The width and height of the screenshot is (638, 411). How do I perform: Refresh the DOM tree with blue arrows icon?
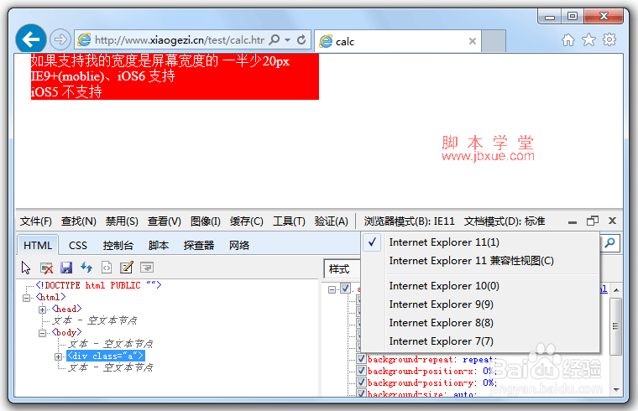86,268
